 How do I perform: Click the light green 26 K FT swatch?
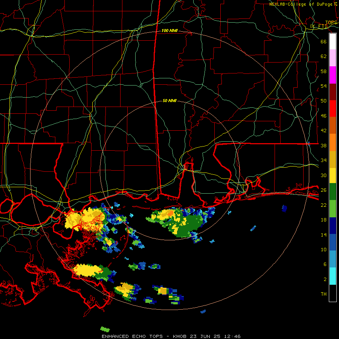pos(333,209)
